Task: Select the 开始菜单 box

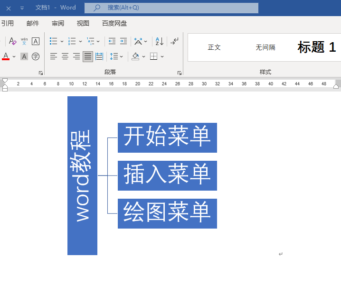Action: [x=167, y=138]
